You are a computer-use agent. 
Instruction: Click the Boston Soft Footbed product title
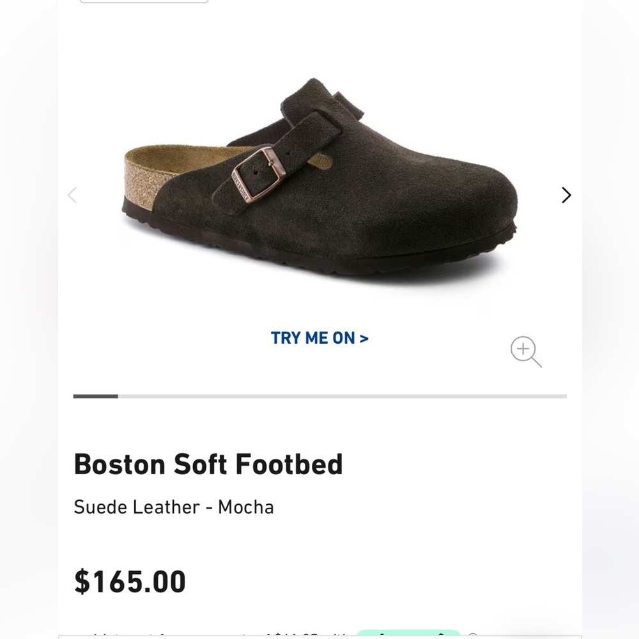(209, 465)
